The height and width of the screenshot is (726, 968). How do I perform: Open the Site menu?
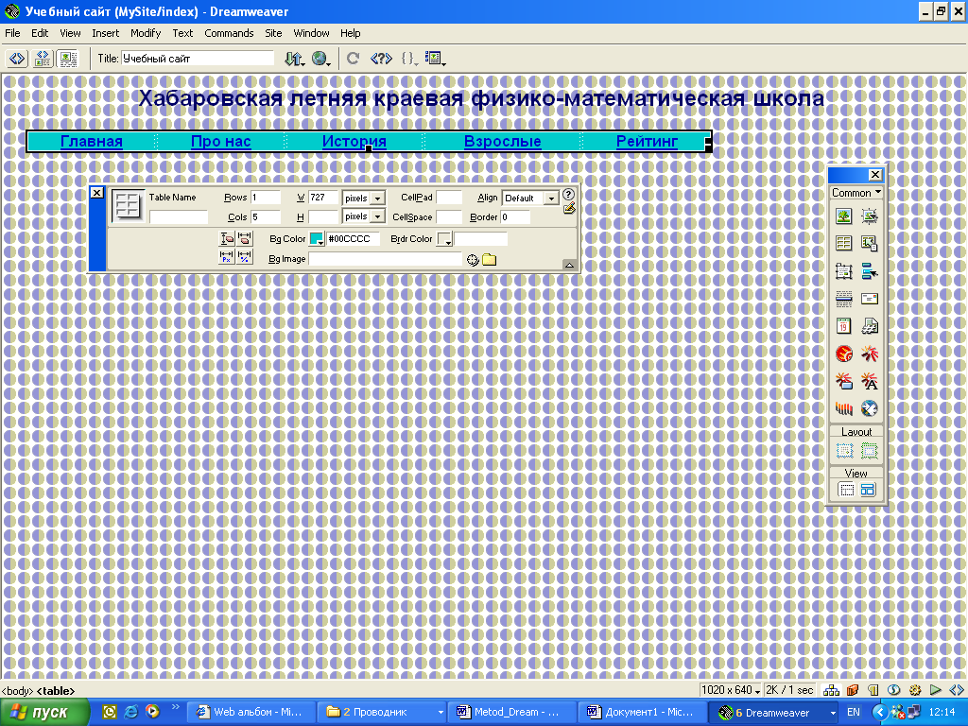point(273,33)
